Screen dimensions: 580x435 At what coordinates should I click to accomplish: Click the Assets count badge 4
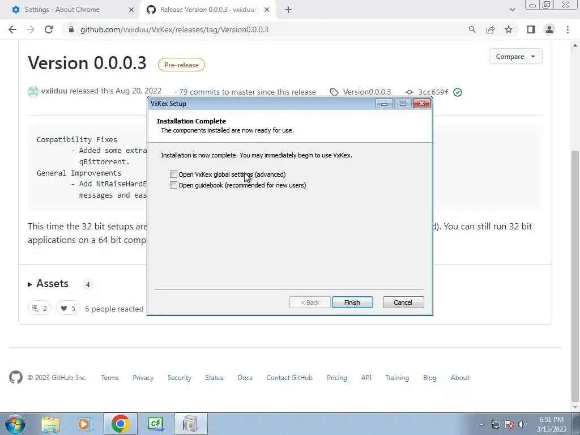click(88, 284)
